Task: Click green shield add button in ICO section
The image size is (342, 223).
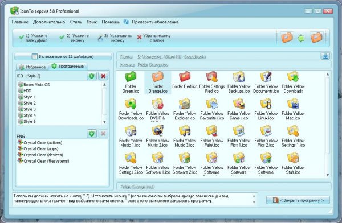Action: point(92,76)
